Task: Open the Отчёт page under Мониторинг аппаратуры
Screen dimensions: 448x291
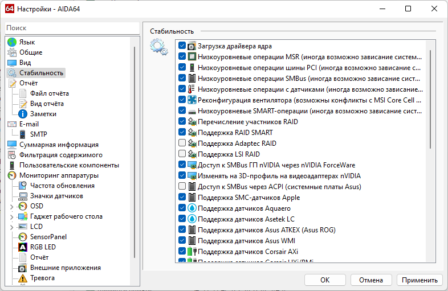Action: (39, 257)
